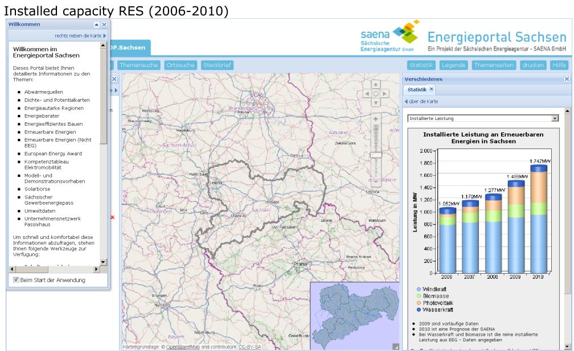
Task: Click the 2010 bar in the chart
Action: tap(539, 220)
